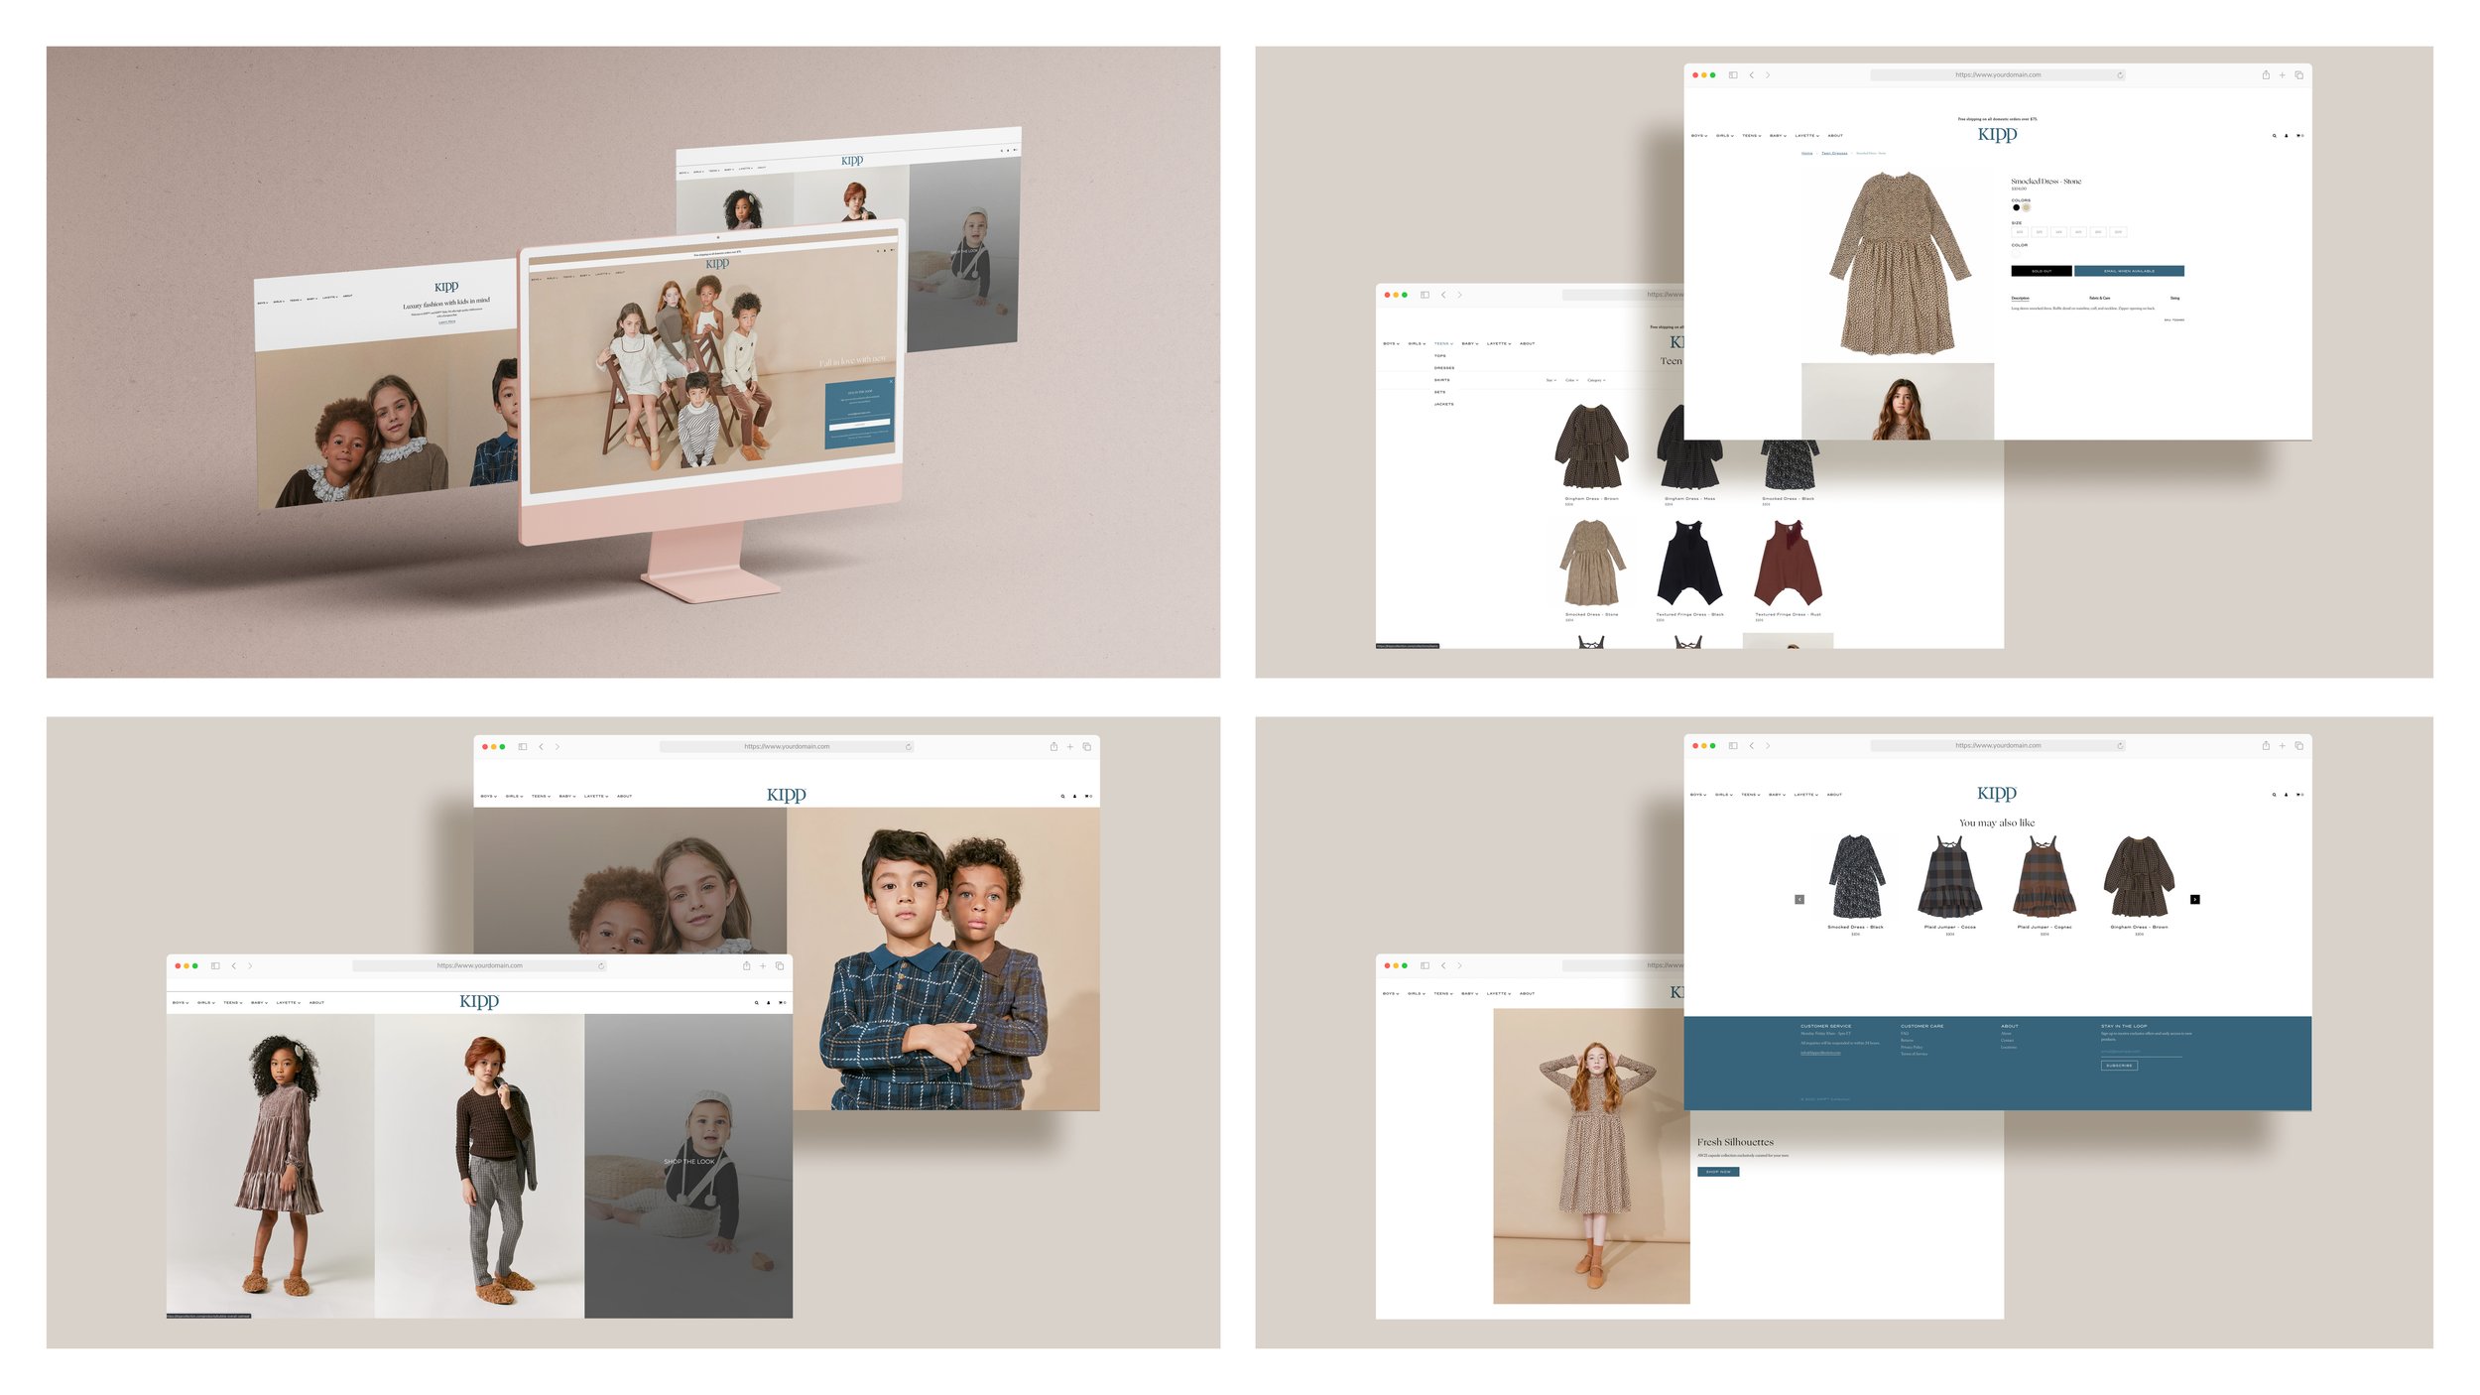Toggle sidebar icon in the Teen dresses browser window
2480x1395 pixels.
point(1425,295)
